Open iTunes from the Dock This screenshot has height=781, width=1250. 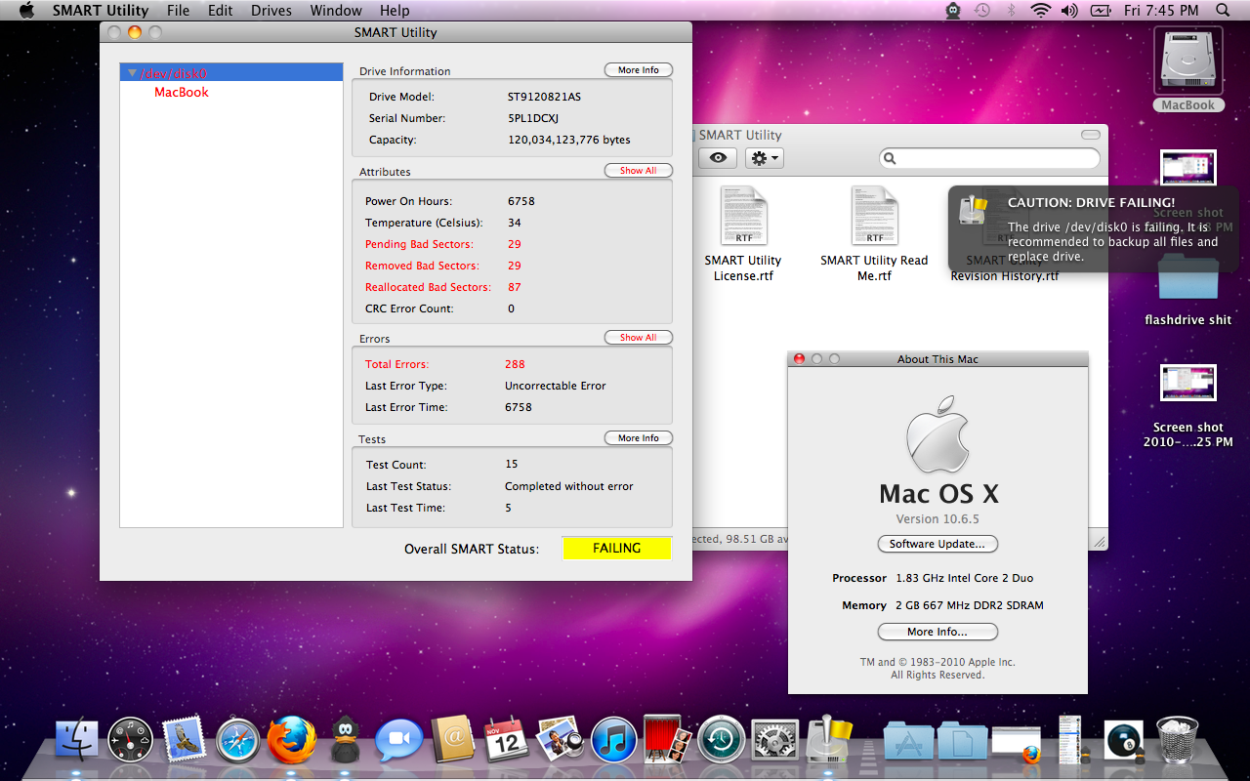pos(614,740)
